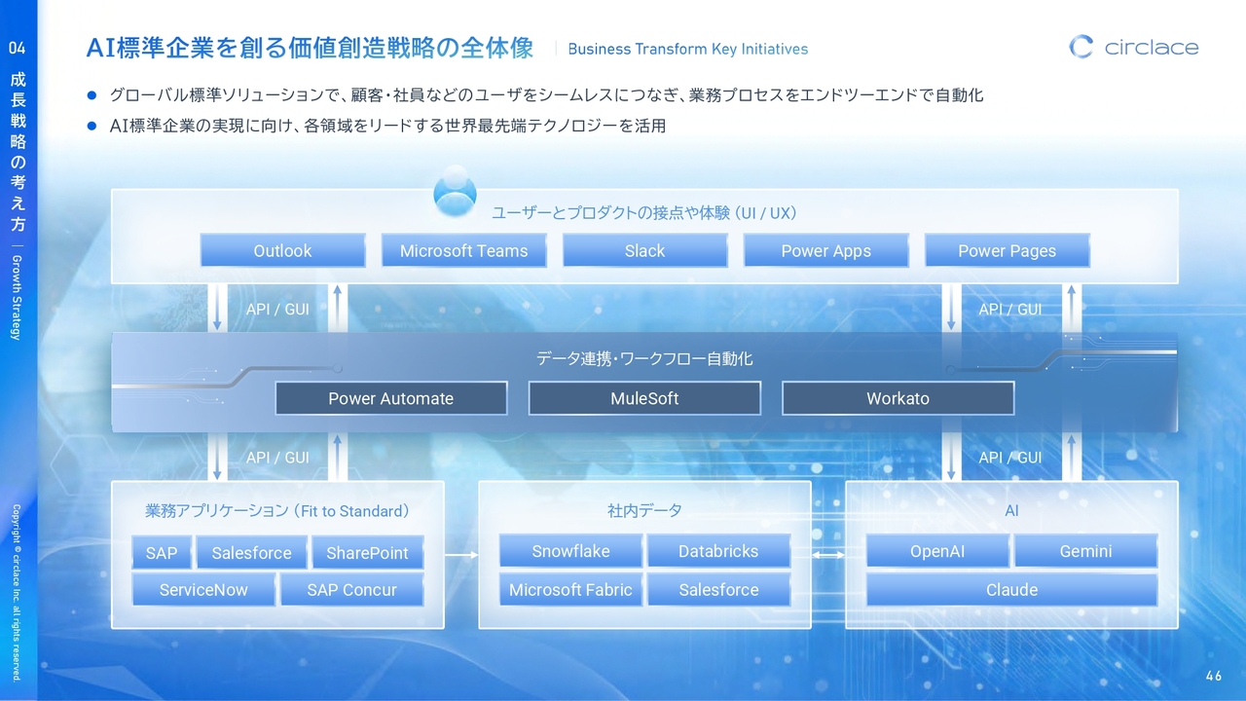
Task: Click the page number 46
Action: (x=1213, y=676)
